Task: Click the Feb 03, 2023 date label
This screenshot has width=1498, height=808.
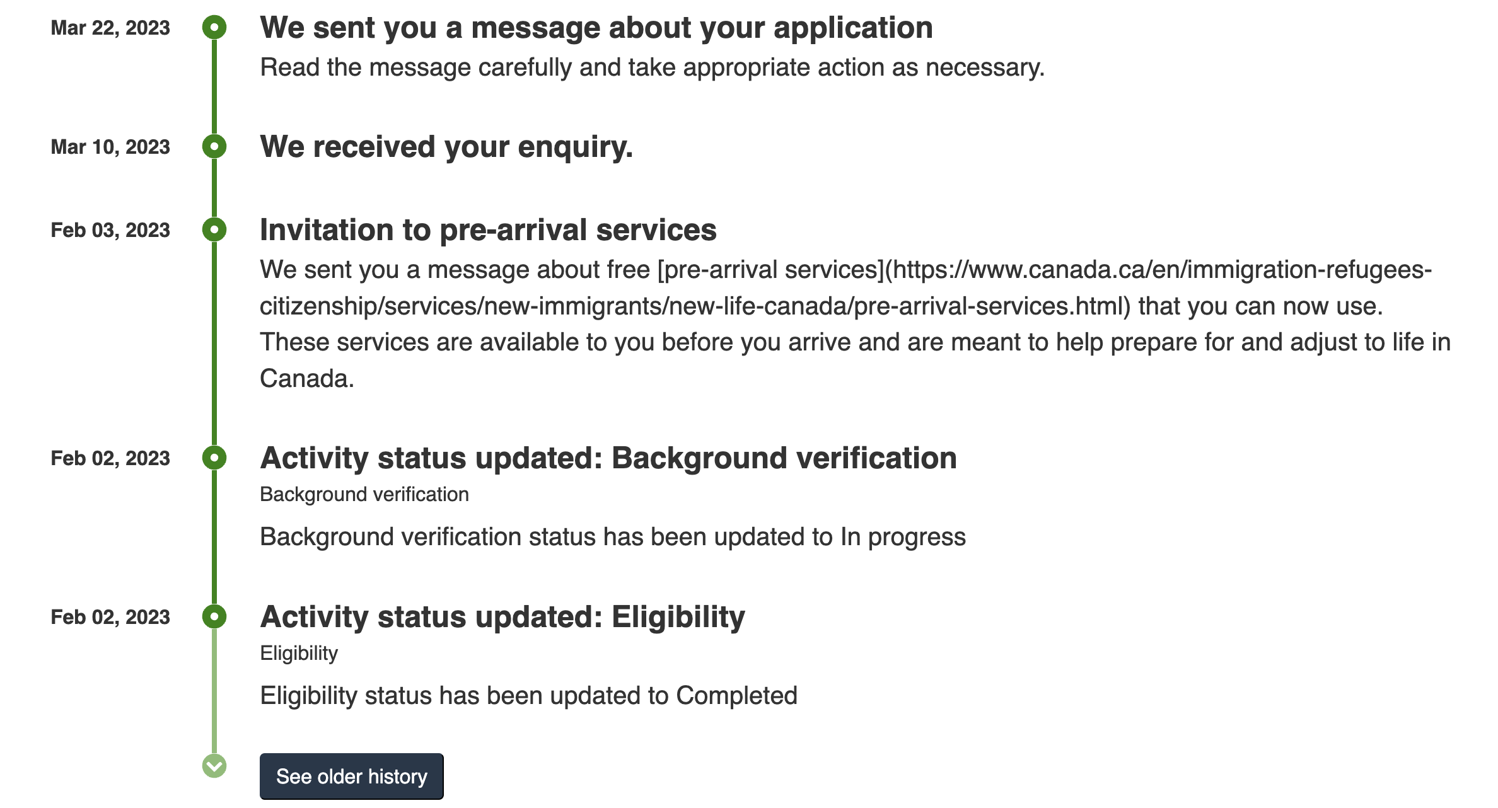Action: (110, 231)
